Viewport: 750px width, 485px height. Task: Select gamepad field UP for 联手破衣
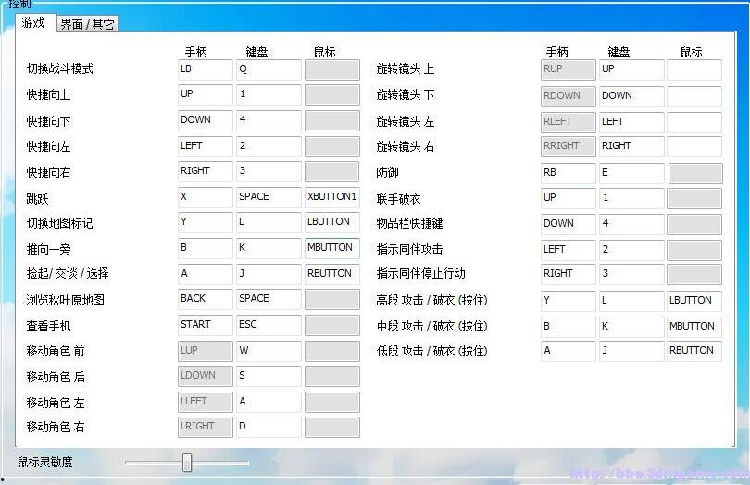tap(569, 198)
